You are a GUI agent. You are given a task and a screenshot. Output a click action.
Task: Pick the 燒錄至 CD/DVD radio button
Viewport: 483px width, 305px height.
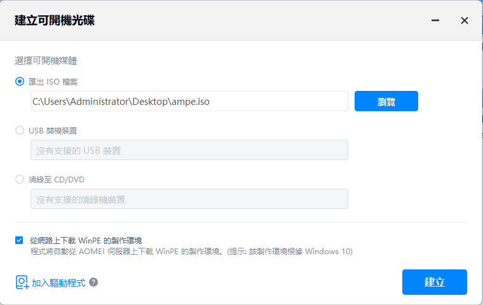[20, 179]
